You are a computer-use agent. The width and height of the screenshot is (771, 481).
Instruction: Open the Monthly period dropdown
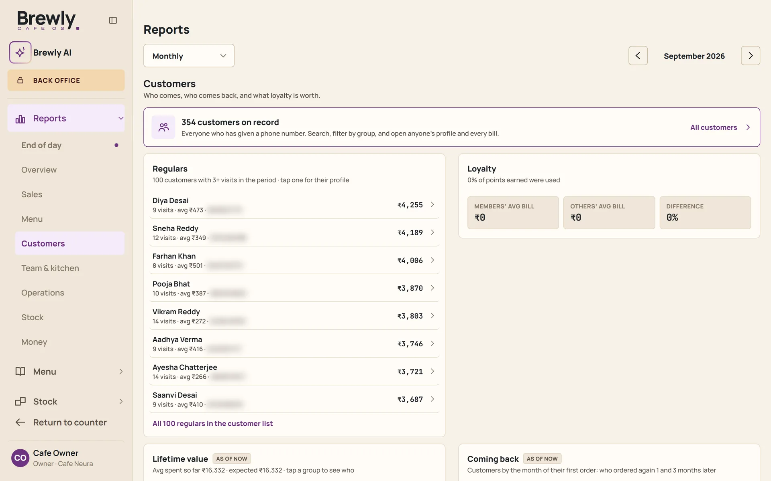coord(189,56)
